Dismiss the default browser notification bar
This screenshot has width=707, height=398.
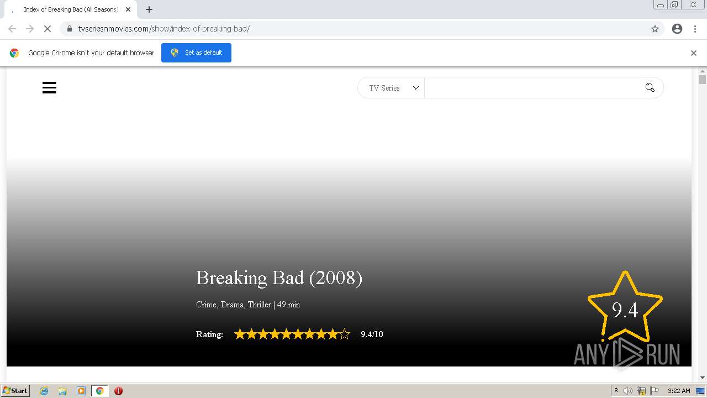pos(694,53)
